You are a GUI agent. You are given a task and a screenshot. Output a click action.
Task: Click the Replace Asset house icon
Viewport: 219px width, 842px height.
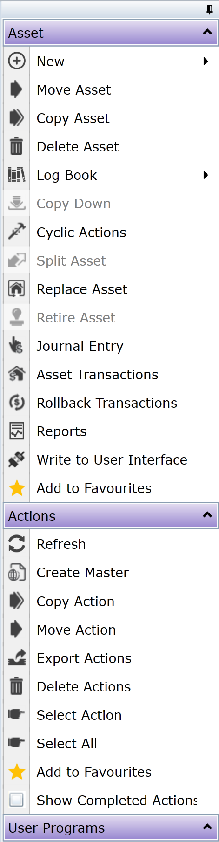[x=16, y=289]
